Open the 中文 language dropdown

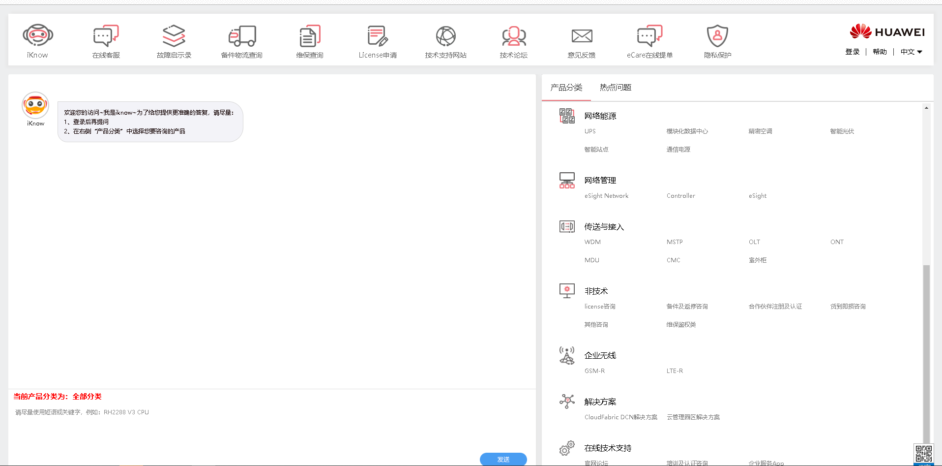pos(912,52)
